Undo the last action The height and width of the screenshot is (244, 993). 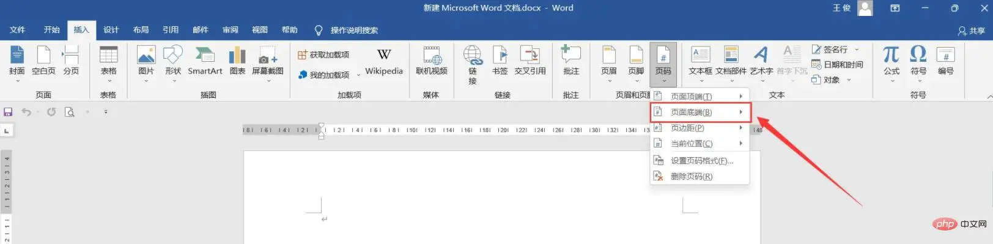click(26, 112)
